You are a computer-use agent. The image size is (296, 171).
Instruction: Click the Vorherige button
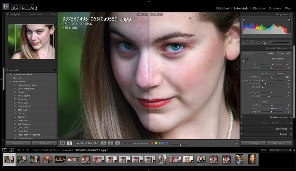point(253,143)
